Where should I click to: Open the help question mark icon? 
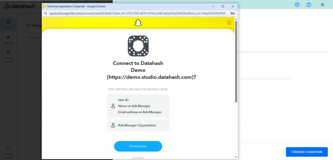(x=309, y=5)
